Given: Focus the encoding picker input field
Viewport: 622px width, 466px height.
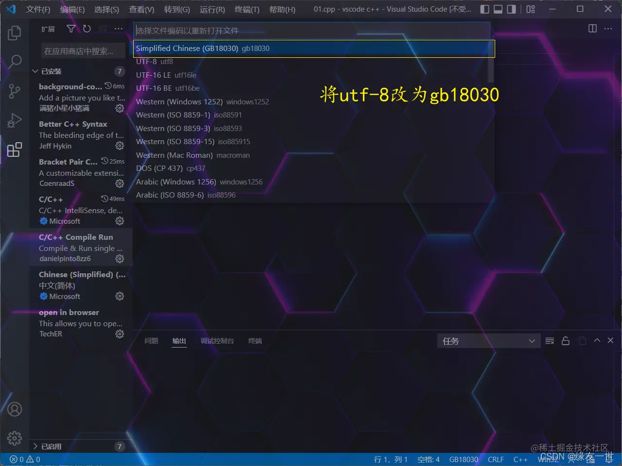Looking at the screenshot, I should click(x=311, y=31).
